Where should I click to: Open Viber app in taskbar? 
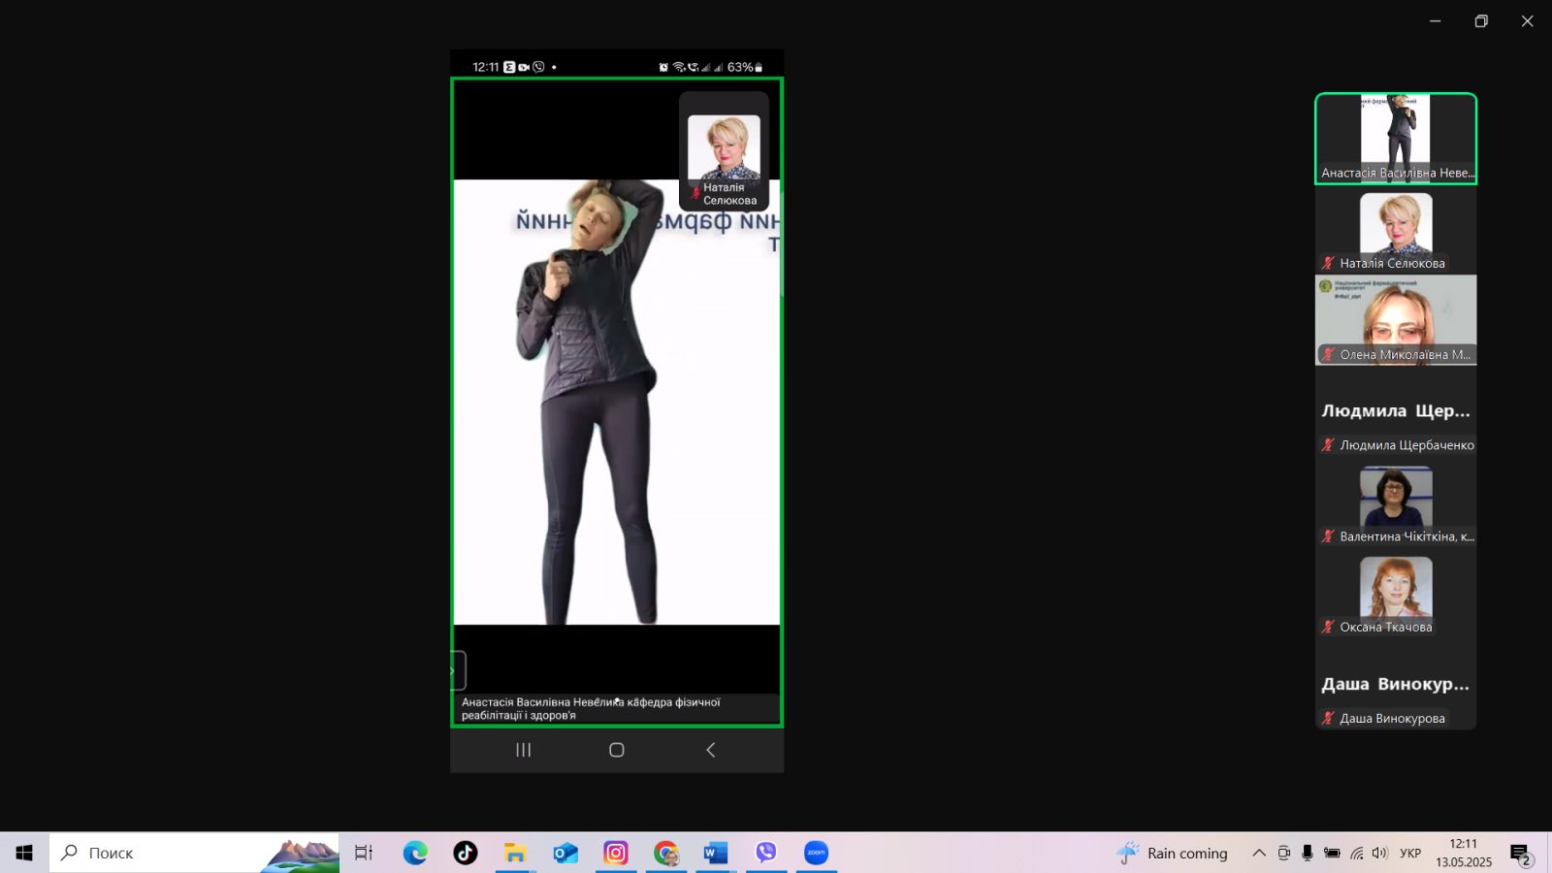coord(766,853)
